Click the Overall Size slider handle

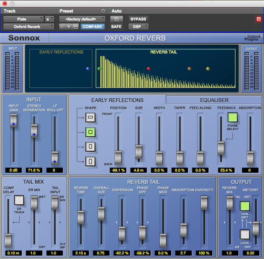[x=101, y=213]
